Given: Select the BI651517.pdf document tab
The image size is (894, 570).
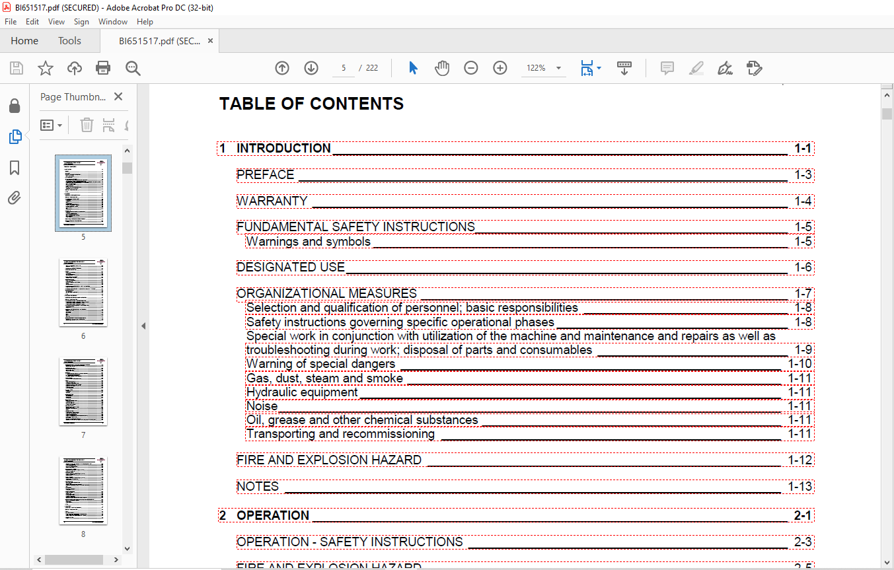Looking at the screenshot, I should point(159,41).
